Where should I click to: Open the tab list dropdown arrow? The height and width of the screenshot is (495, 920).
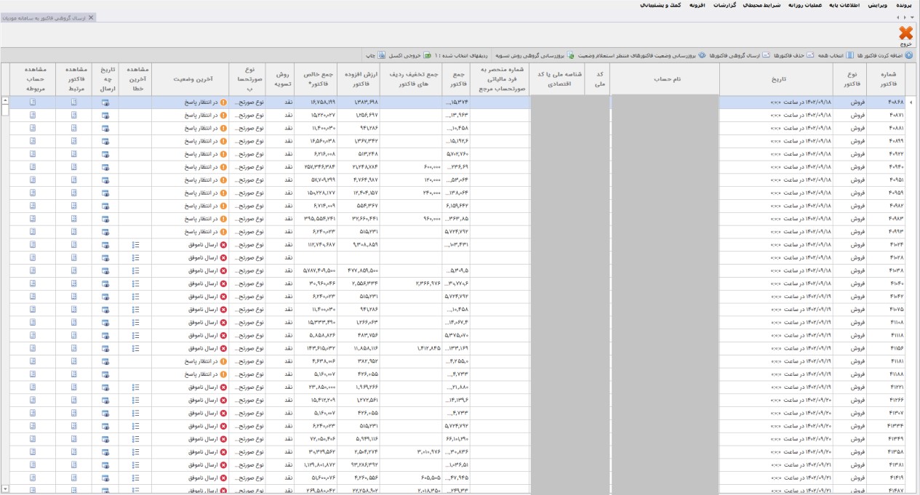[x=911, y=17]
